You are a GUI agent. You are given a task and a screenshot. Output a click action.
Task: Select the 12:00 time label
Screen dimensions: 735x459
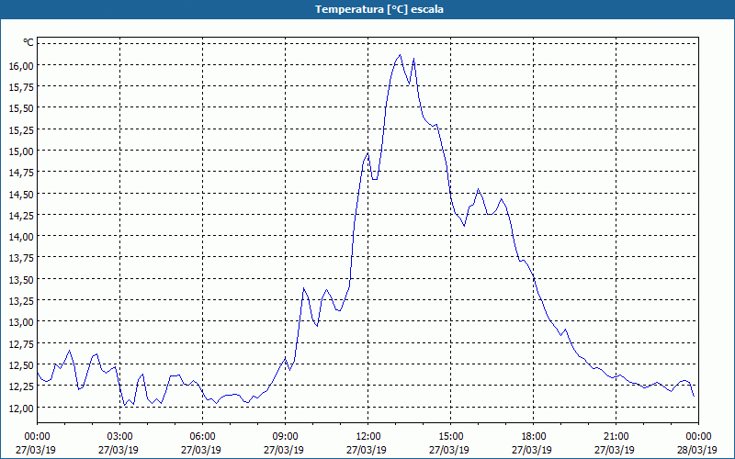[x=368, y=437]
